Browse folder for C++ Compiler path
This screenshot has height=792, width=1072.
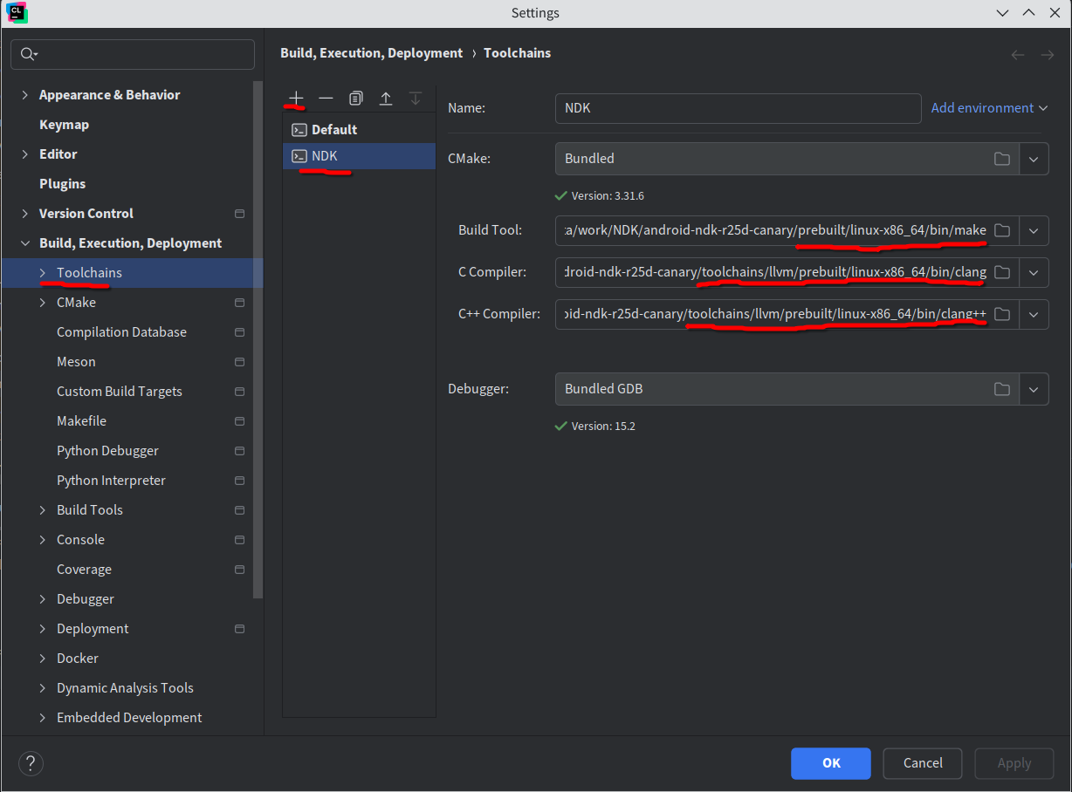point(1002,314)
